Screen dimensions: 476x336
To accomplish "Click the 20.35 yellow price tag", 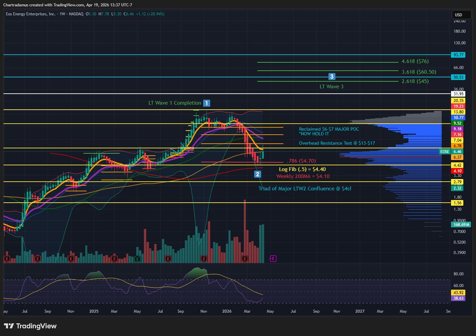I will click(459, 100).
